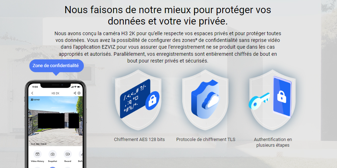Click the key and phone authentication shield
Screen dimensions: 337x168
click(x=272, y=100)
